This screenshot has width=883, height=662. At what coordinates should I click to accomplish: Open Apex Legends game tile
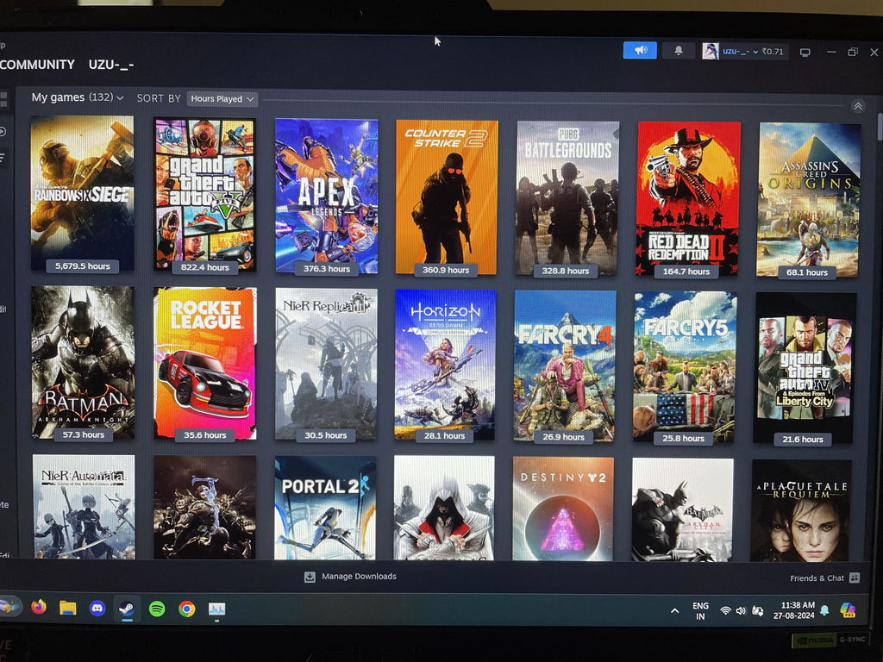coord(326,196)
